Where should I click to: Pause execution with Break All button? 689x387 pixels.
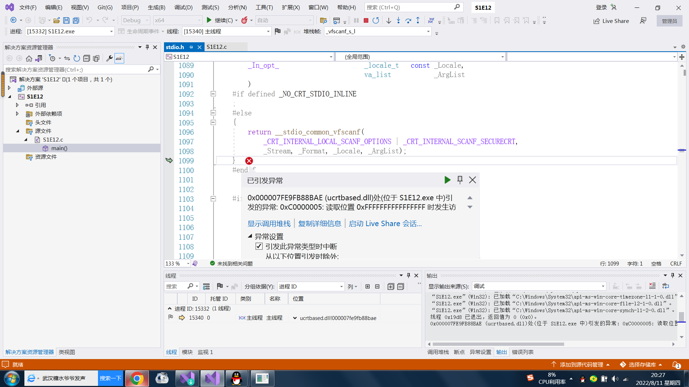click(356, 20)
